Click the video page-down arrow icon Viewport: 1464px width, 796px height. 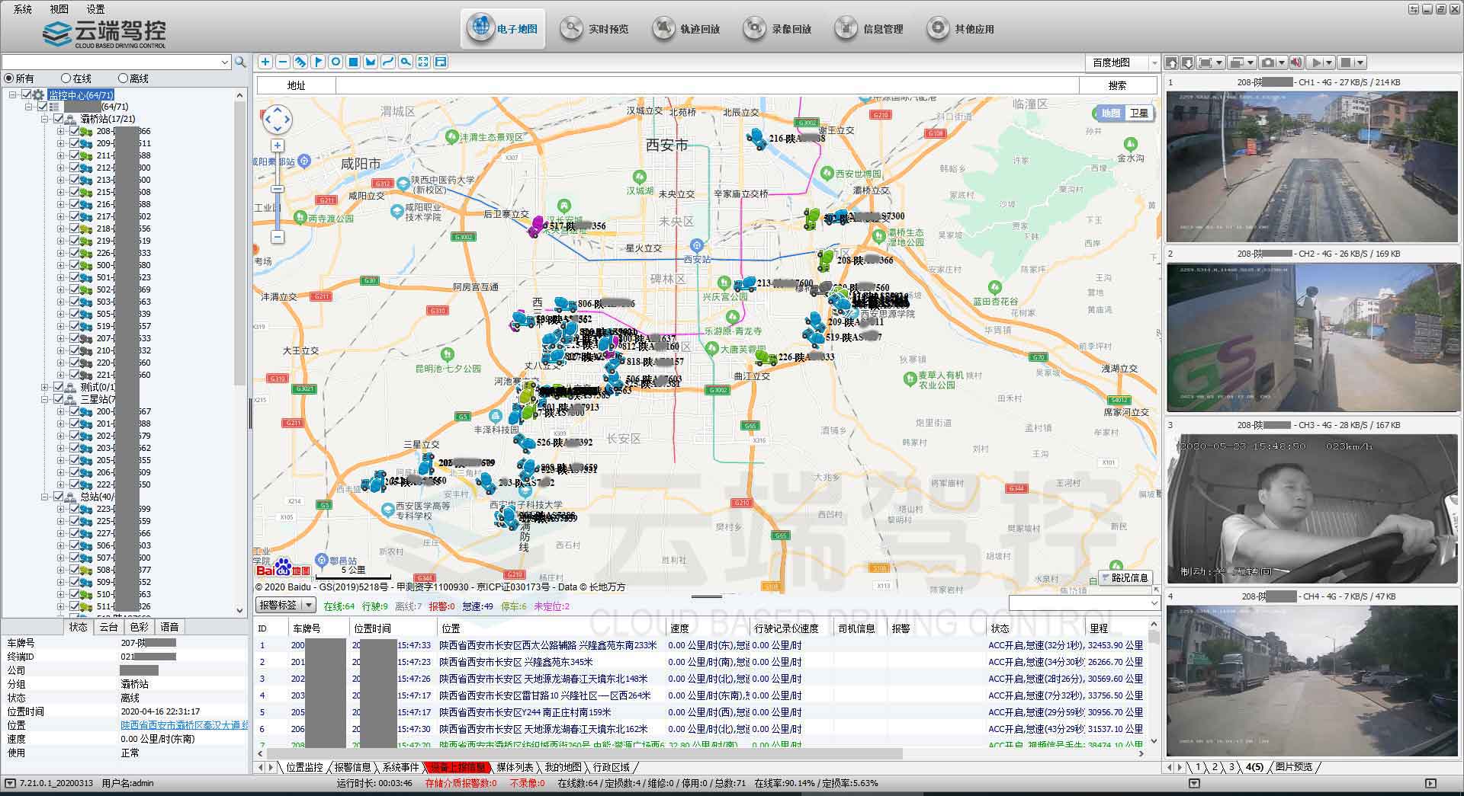click(1187, 62)
